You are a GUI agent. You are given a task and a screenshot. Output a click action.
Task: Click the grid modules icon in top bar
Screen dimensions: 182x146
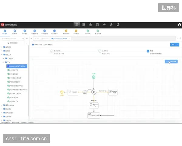[77, 25]
